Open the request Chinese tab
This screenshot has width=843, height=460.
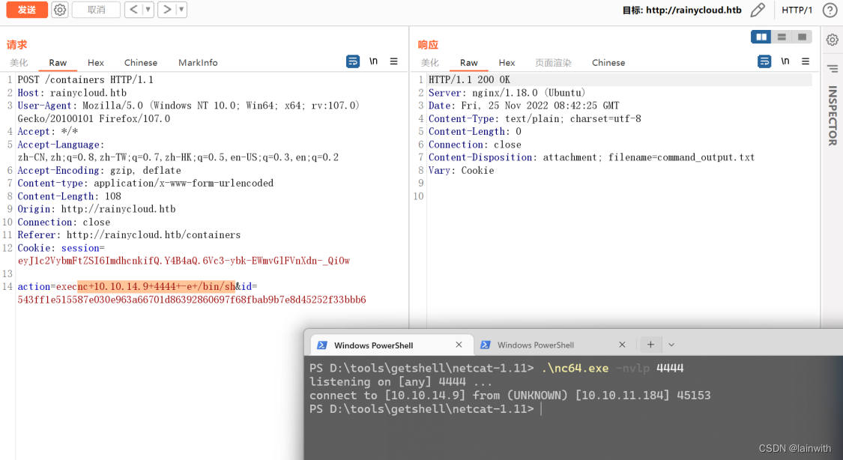tap(141, 62)
